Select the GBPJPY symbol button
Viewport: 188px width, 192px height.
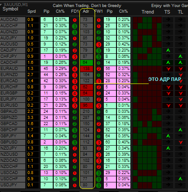13,136
